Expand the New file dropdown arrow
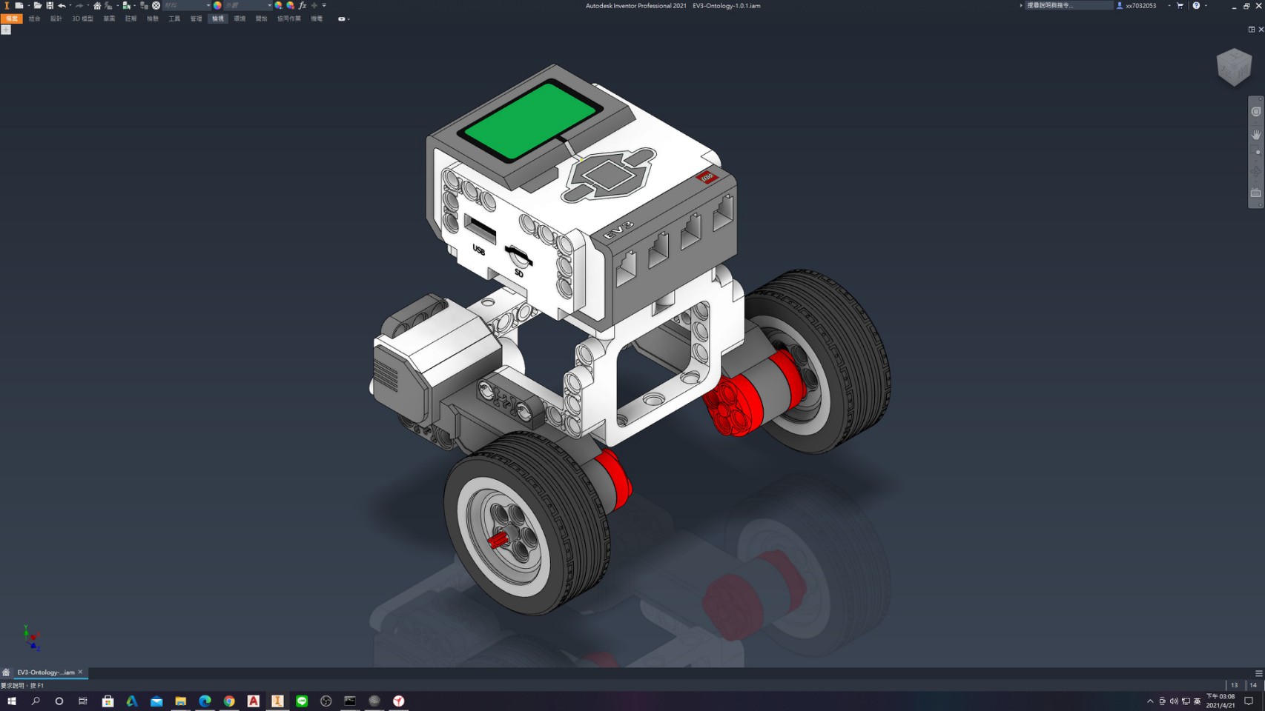The image size is (1265, 711). point(28,5)
